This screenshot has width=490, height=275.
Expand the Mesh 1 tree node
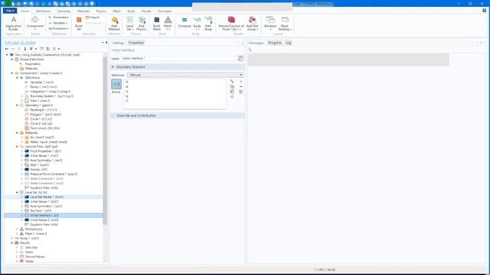click(17, 234)
